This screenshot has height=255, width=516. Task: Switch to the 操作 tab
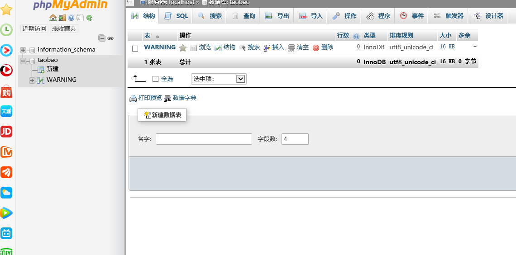(344, 16)
